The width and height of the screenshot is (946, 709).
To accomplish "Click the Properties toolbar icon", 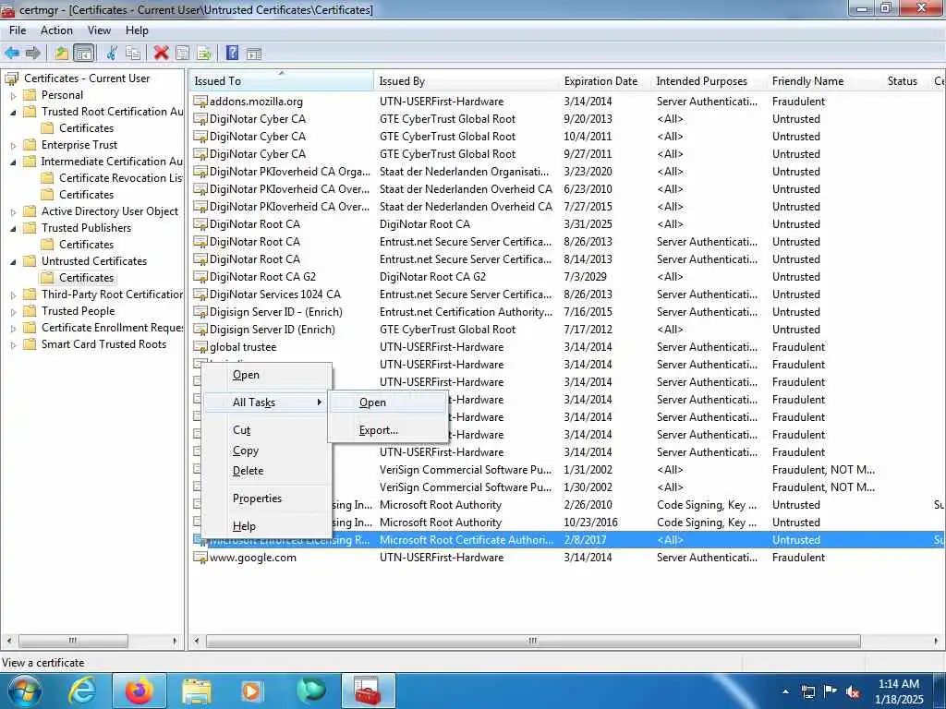I will pyautogui.click(x=182, y=53).
